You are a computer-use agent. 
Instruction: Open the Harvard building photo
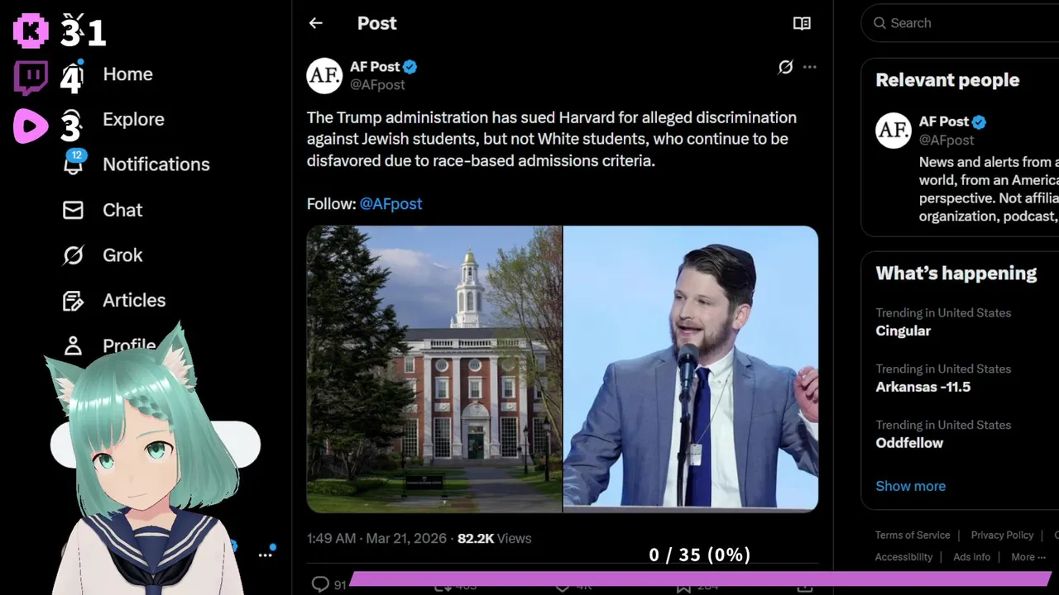tap(434, 369)
